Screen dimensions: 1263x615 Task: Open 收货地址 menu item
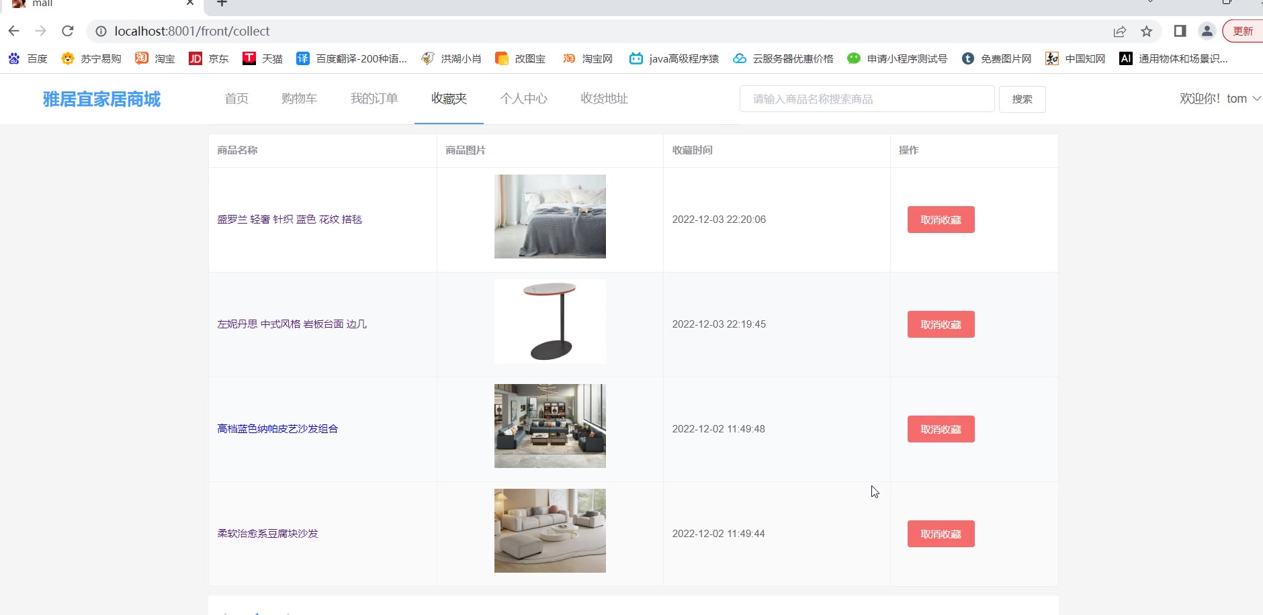(605, 99)
